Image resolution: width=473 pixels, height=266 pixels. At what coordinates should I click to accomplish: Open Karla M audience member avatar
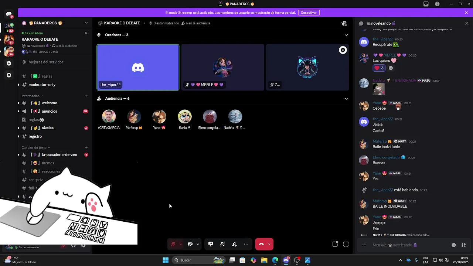pos(184,116)
